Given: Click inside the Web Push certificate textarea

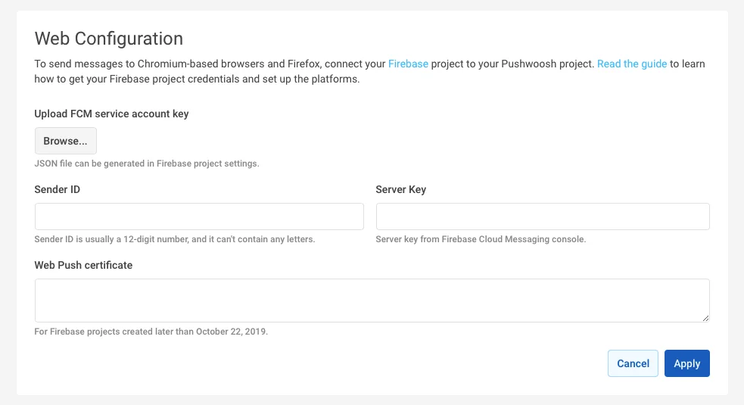Looking at the screenshot, I should (371, 300).
